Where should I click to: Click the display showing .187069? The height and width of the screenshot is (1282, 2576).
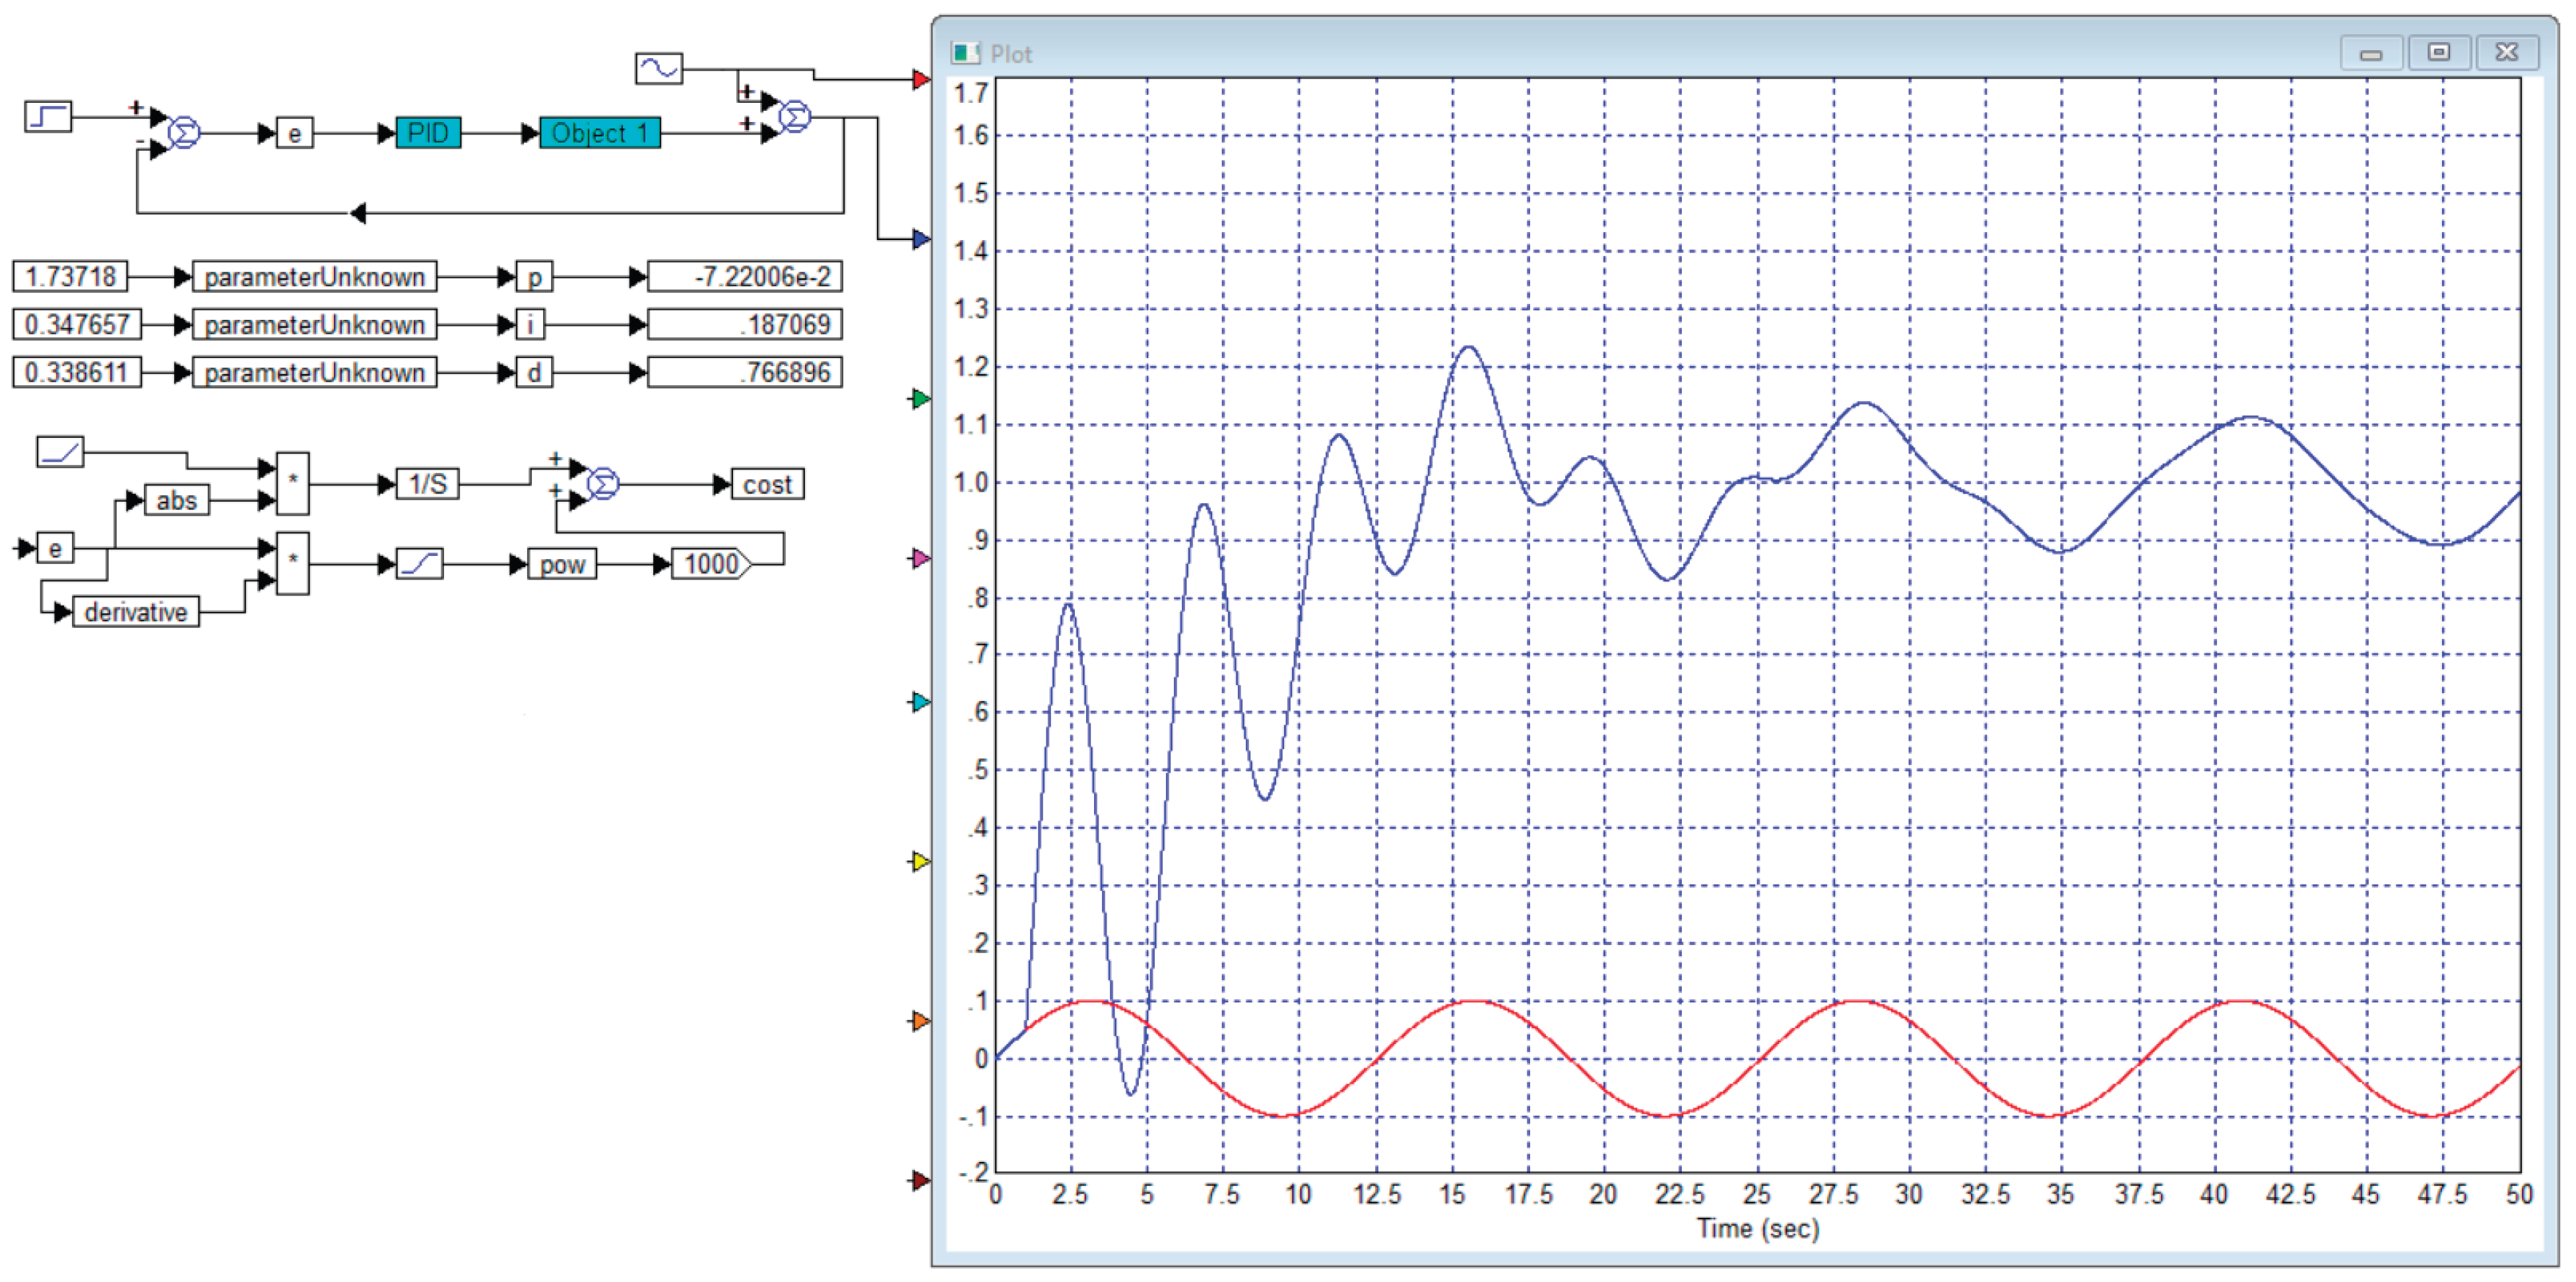coord(745,324)
